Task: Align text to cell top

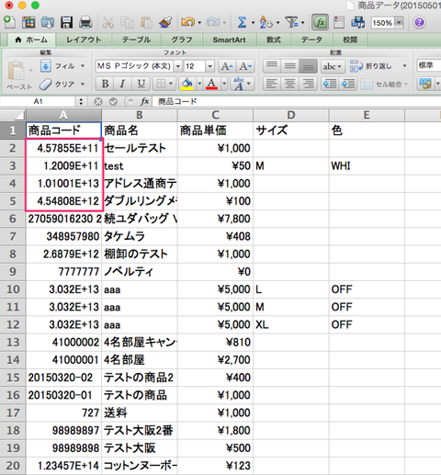Action: click(272, 66)
